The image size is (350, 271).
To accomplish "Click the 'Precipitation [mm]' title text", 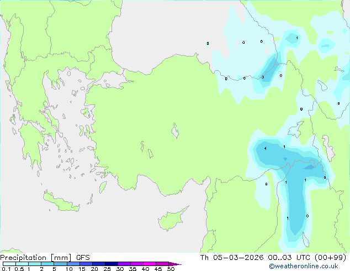I will (36, 258).
